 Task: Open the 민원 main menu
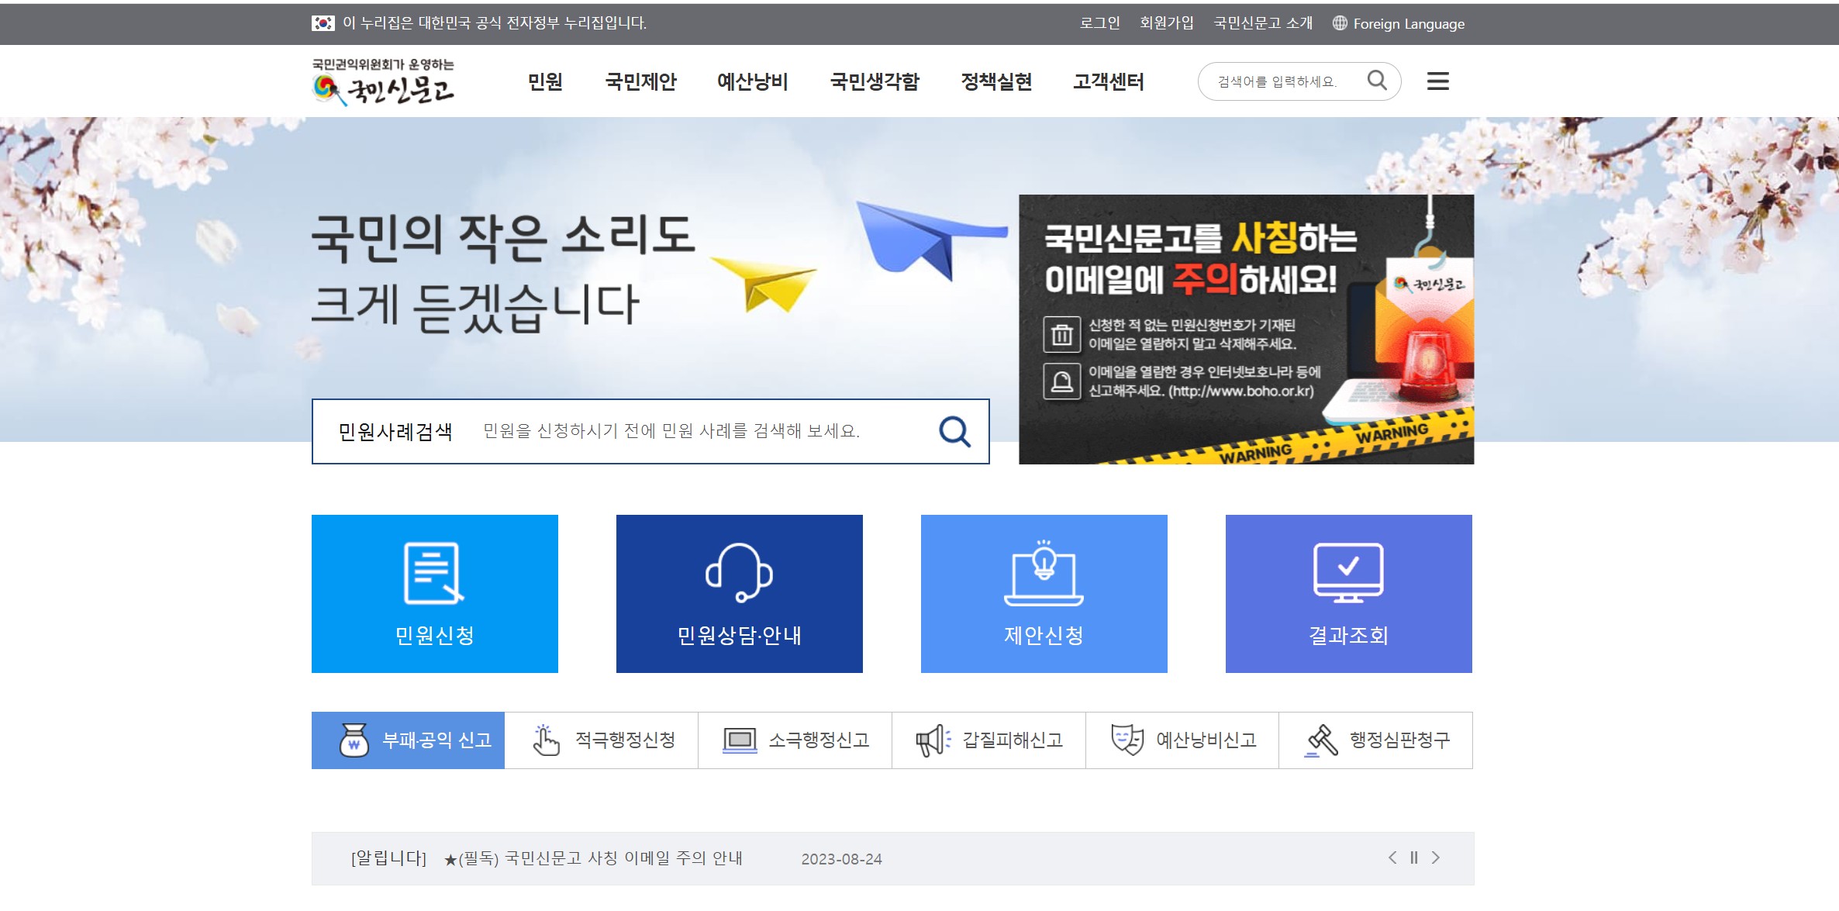pyautogui.click(x=544, y=81)
